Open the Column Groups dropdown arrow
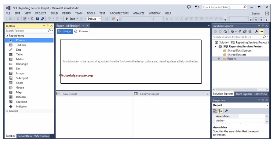Viewport: 273px width, 141px height. 207,94
